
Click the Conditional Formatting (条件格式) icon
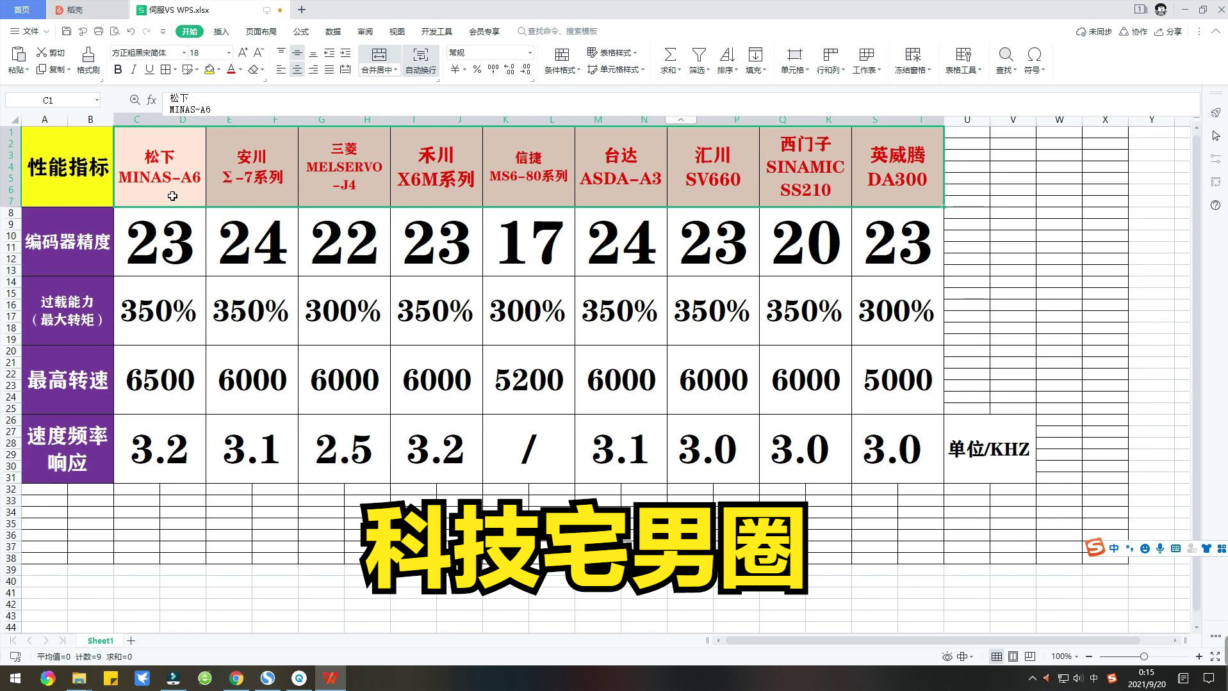click(562, 55)
